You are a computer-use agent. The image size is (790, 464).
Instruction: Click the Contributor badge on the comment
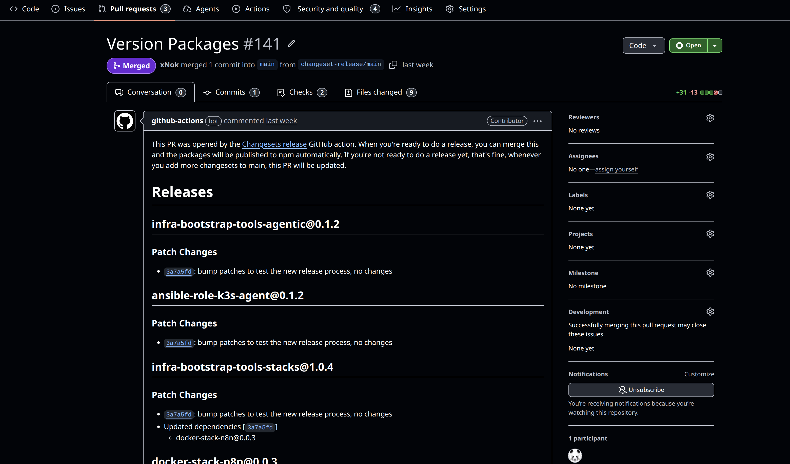coord(507,121)
